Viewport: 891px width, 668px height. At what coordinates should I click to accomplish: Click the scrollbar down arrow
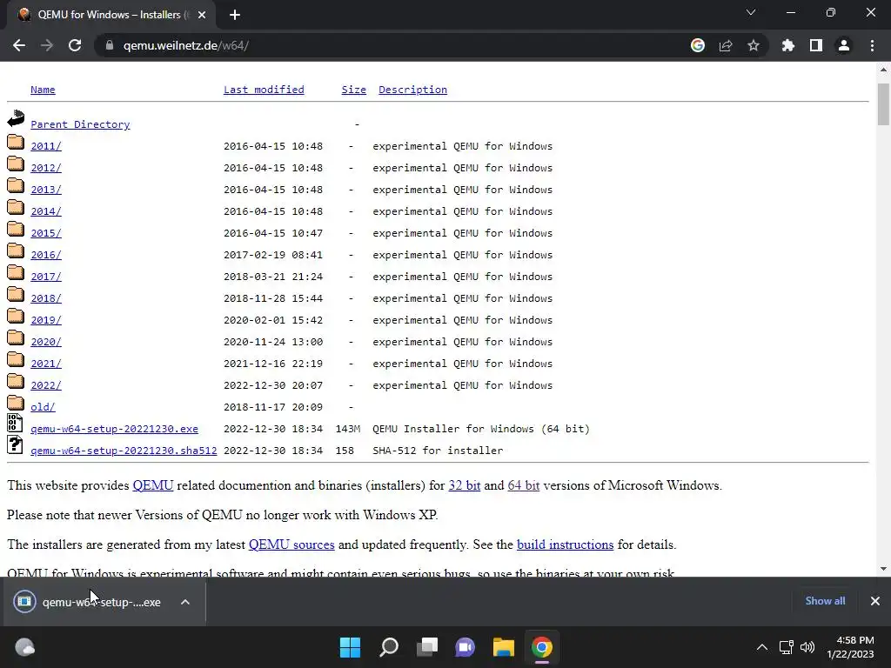(883, 569)
